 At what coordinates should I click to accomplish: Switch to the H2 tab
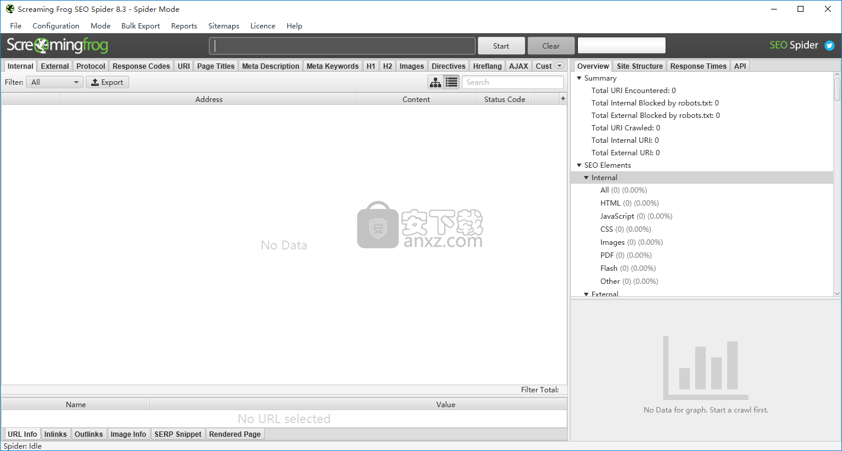[387, 66]
